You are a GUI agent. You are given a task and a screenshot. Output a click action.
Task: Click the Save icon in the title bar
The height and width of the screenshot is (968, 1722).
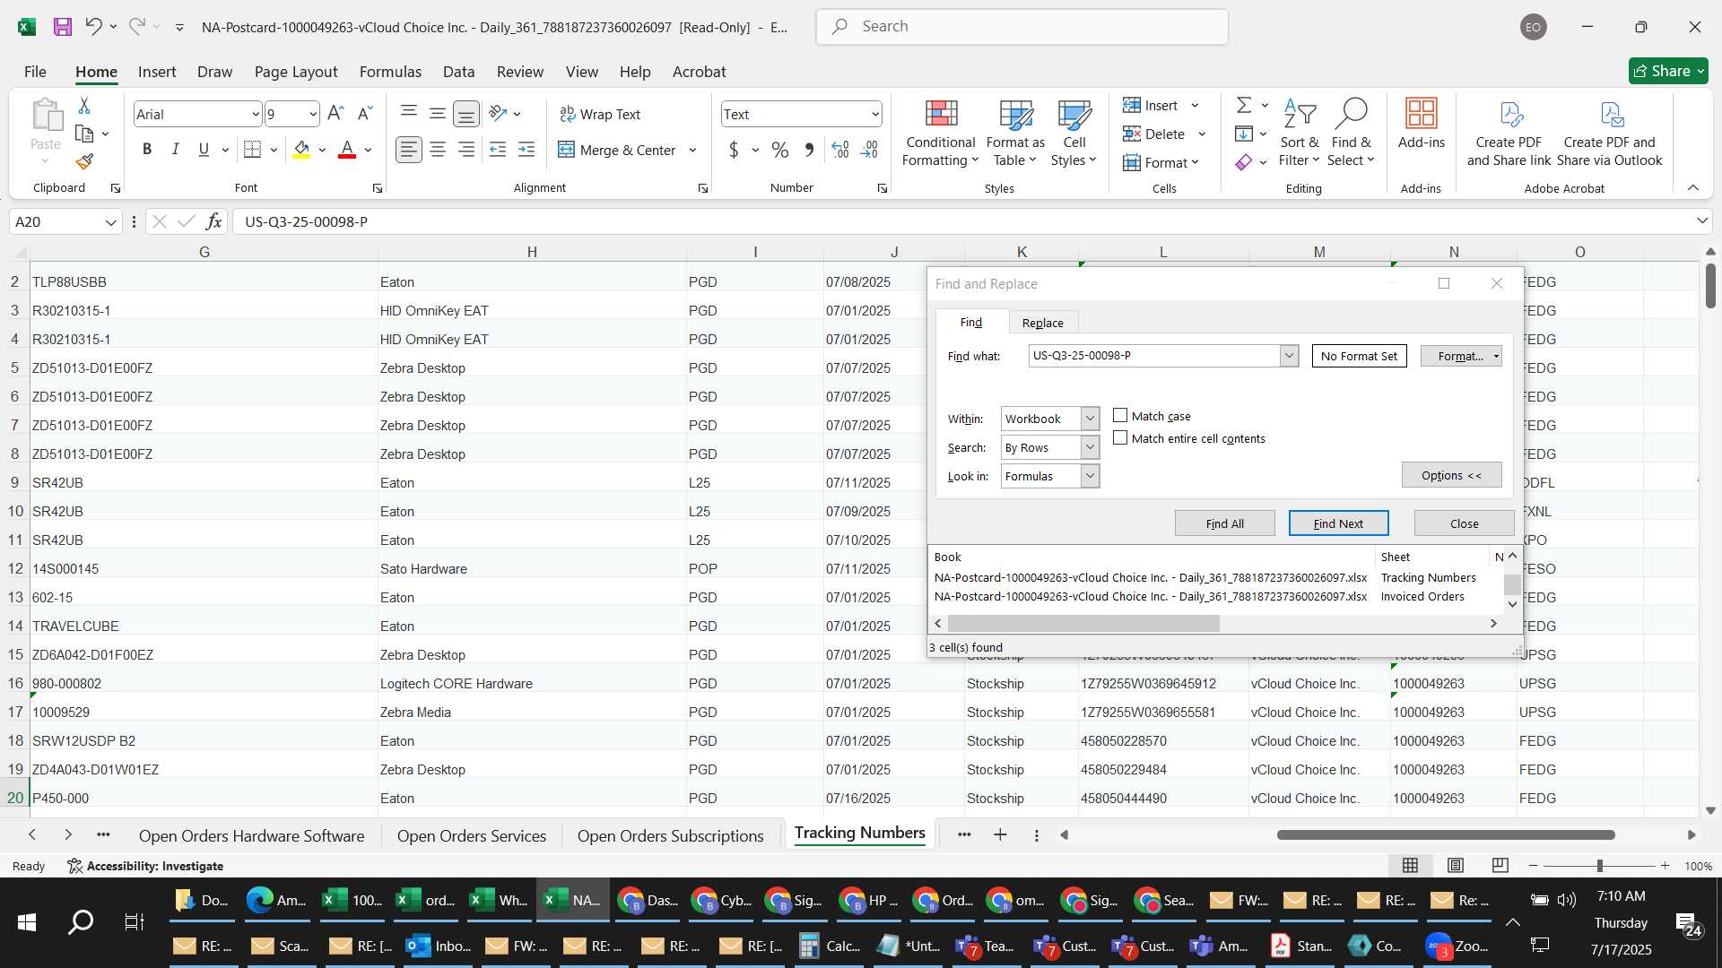point(62,27)
